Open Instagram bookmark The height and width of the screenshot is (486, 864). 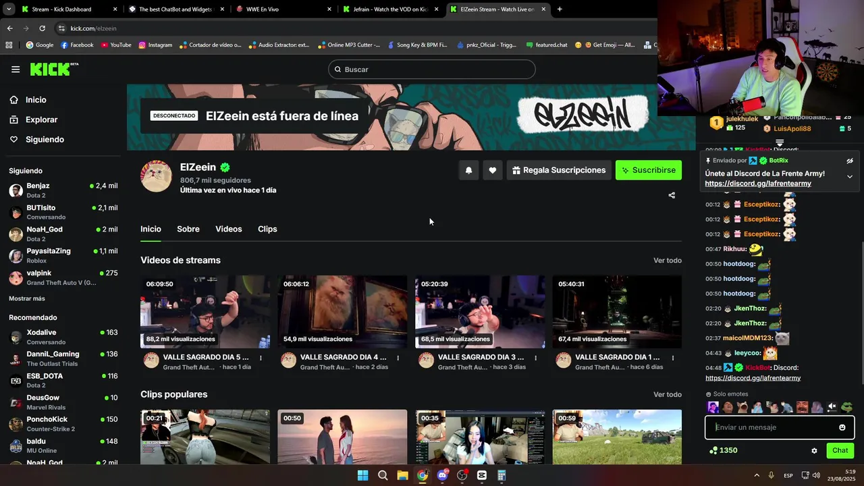[155, 45]
